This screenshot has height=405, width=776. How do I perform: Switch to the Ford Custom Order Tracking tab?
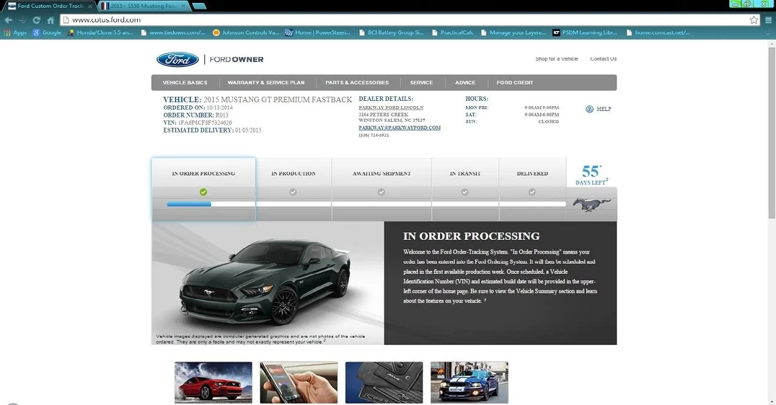coord(49,6)
